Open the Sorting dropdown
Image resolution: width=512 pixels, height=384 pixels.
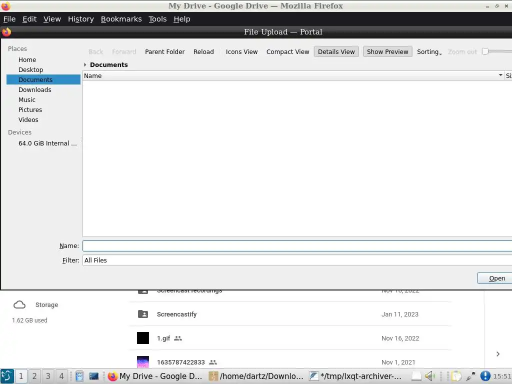[429, 51]
